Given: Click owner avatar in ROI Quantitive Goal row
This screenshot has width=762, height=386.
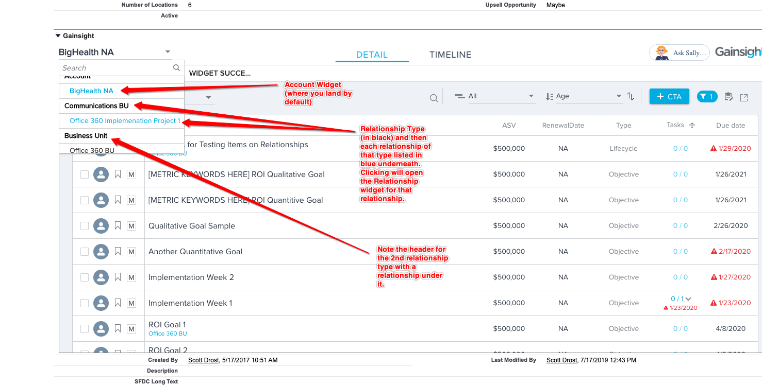Looking at the screenshot, I should pyautogui.click(x=101, y=200).
